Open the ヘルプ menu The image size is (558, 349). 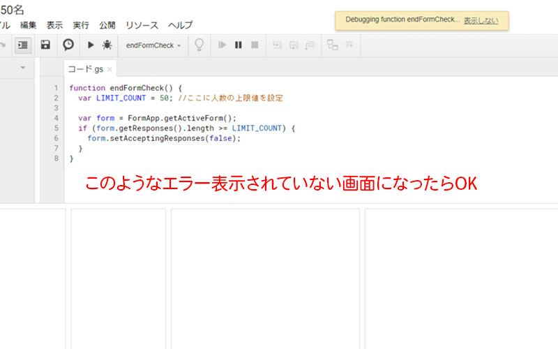[180, 25]
